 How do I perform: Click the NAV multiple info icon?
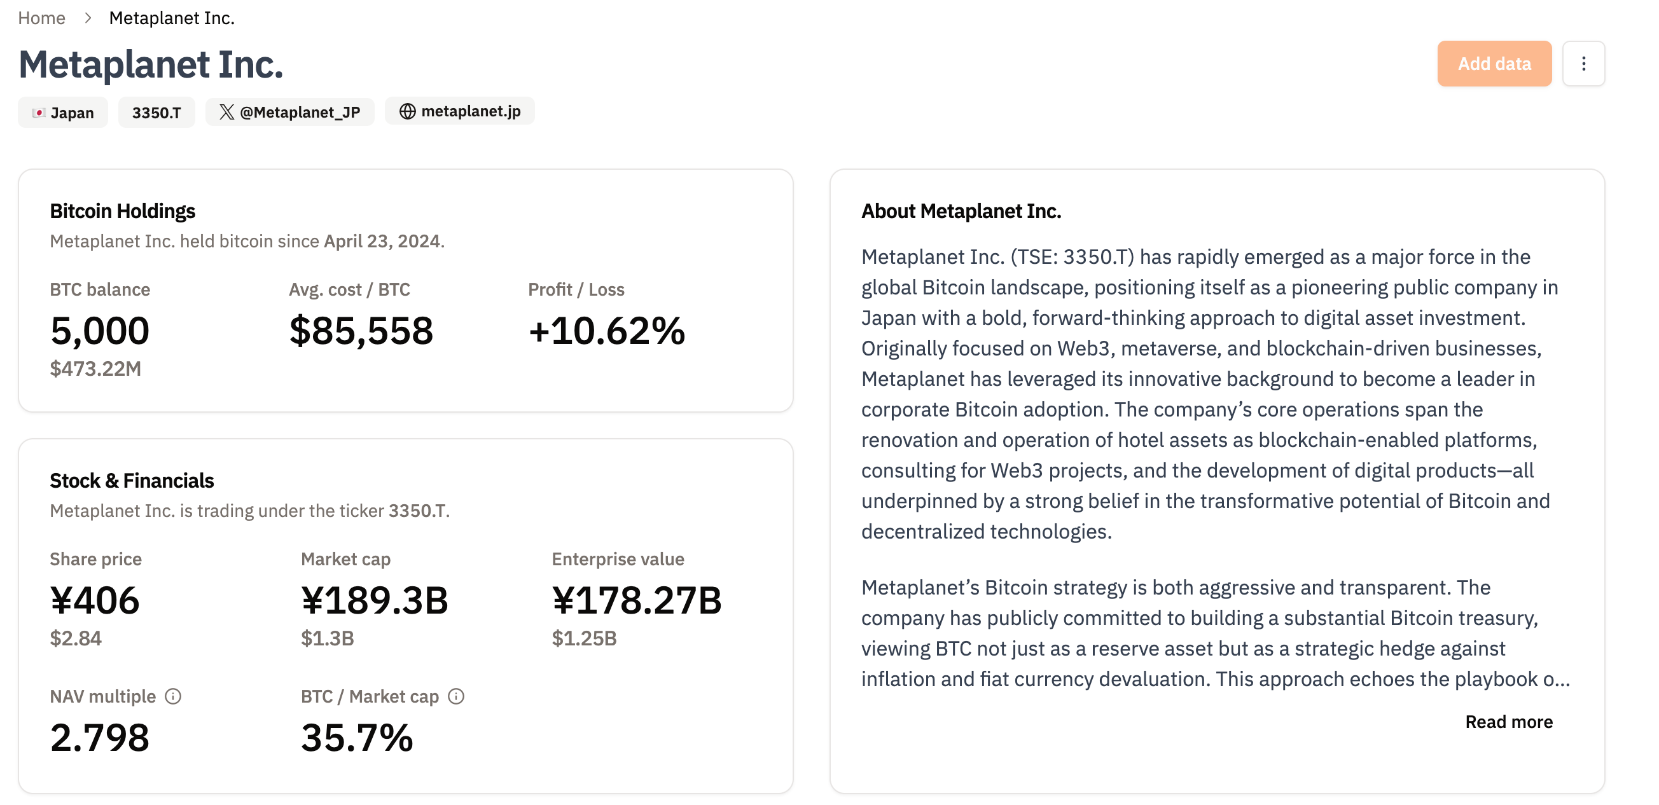[173, 696]
